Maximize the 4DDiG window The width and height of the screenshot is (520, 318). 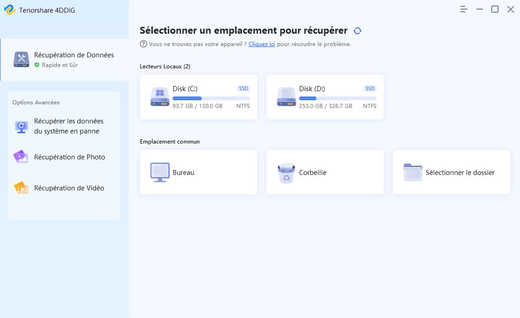[495, 9]
